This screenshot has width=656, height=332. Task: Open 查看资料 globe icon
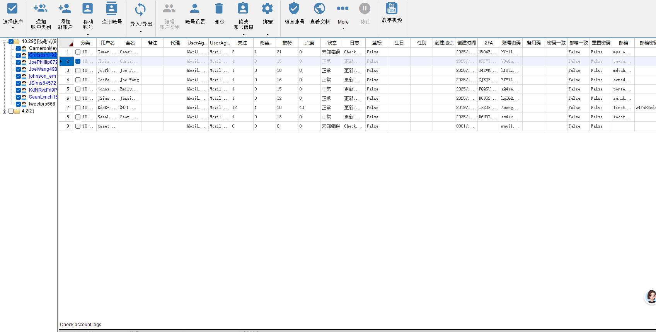point(320,8)
